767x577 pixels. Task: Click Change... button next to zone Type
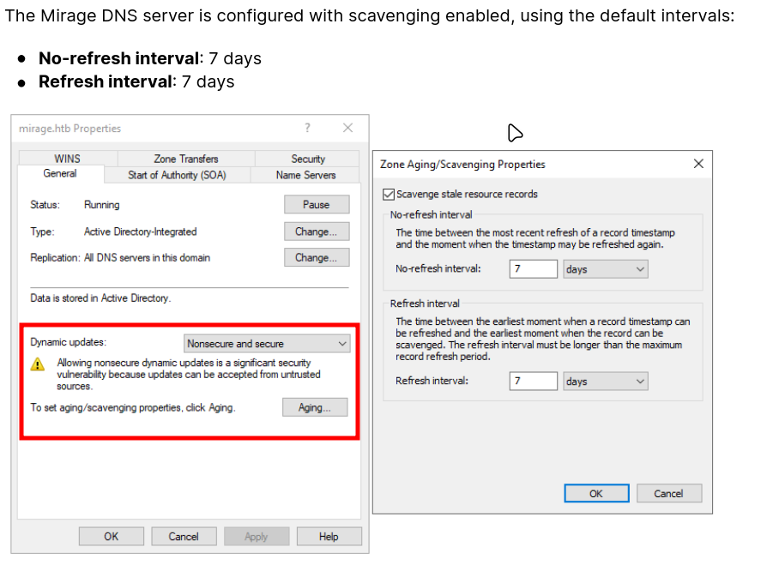(317, 231)
